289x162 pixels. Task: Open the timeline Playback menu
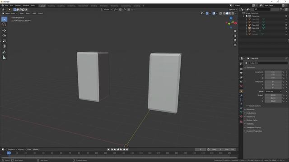click(x=12, y=149)
